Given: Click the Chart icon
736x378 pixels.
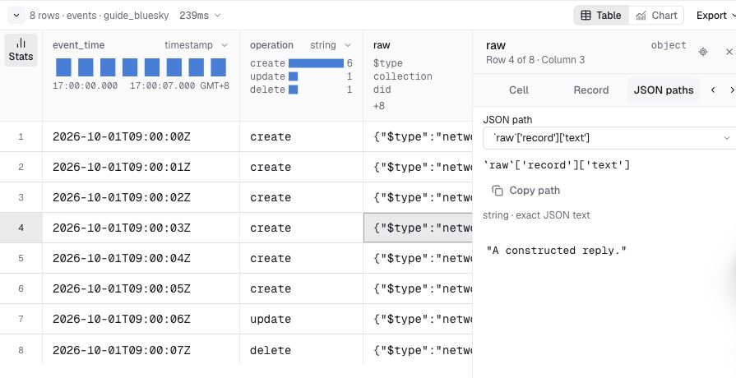Looking at the screenshot, I should coord(641,16).
